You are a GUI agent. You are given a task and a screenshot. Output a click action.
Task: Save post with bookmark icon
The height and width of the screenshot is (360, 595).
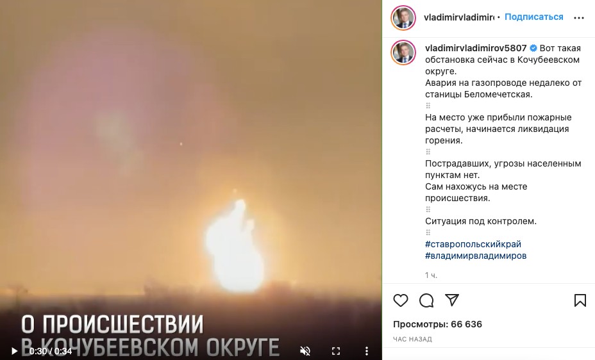pos(580,300)
